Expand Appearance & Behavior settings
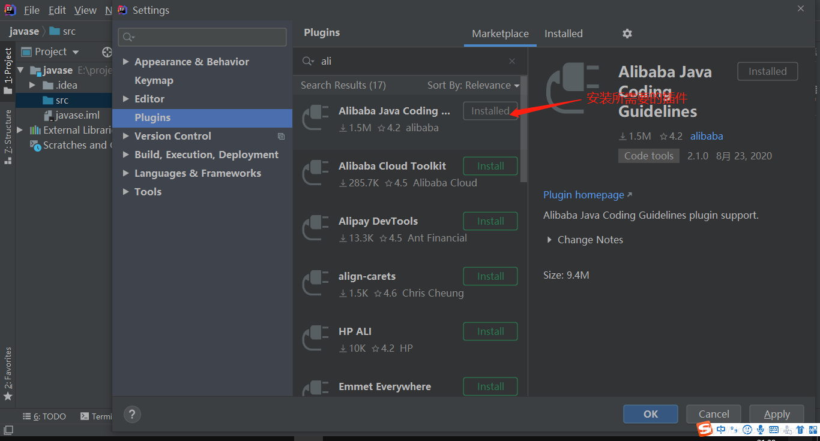Viewport: 820px width, 441px height. 126,62
